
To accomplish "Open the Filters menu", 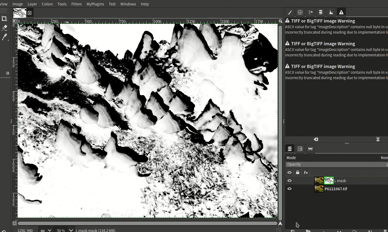I will tap(77, 4).
